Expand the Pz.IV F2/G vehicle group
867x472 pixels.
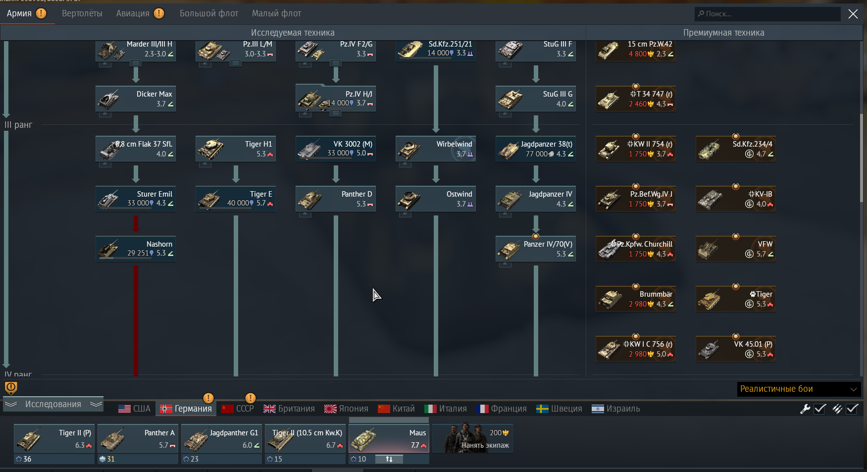[336, 63]
